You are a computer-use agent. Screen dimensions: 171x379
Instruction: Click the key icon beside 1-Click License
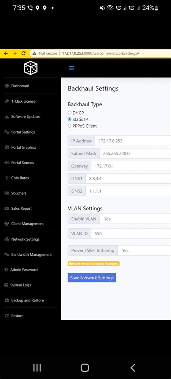coord(7,101)
